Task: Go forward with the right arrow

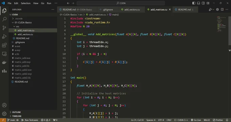Action: [x=73, y=3]
